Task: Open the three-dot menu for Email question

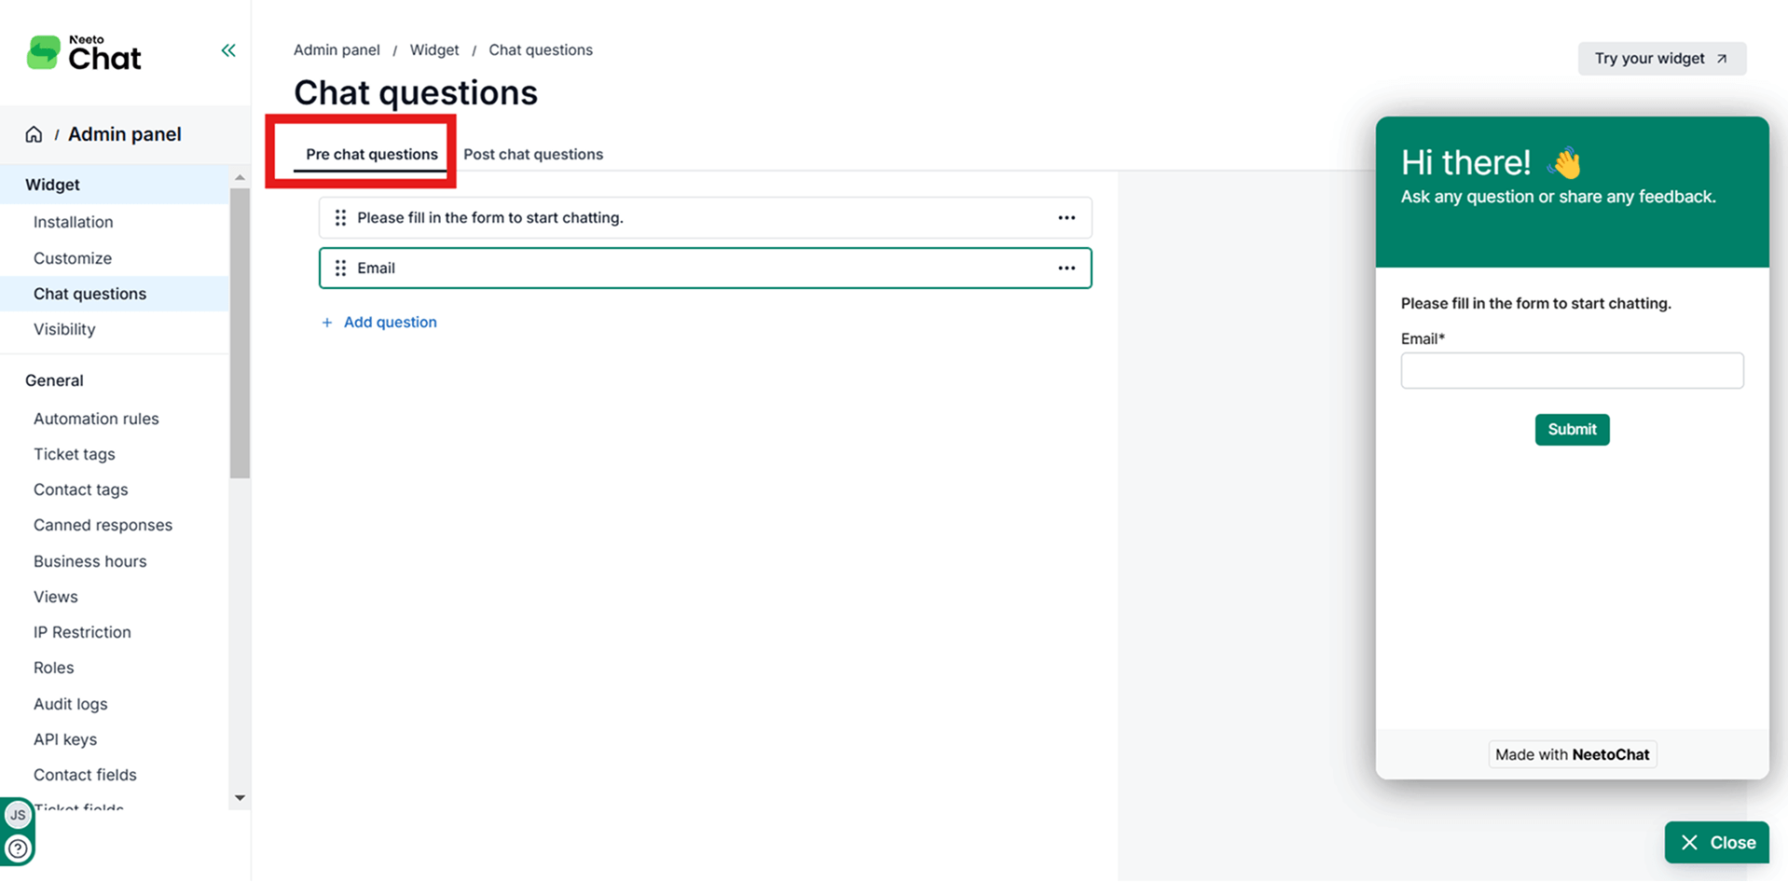Action: coord(1066,269)
